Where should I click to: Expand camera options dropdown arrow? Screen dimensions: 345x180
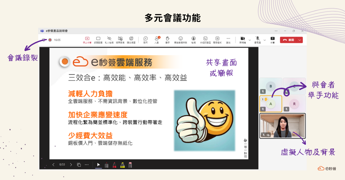pos(250,40)
